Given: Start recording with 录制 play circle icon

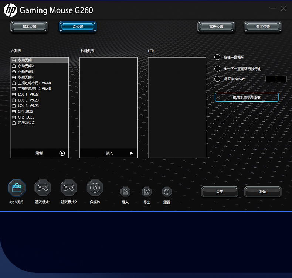Looking at the screenshot, I should click(x=62, y=153).
